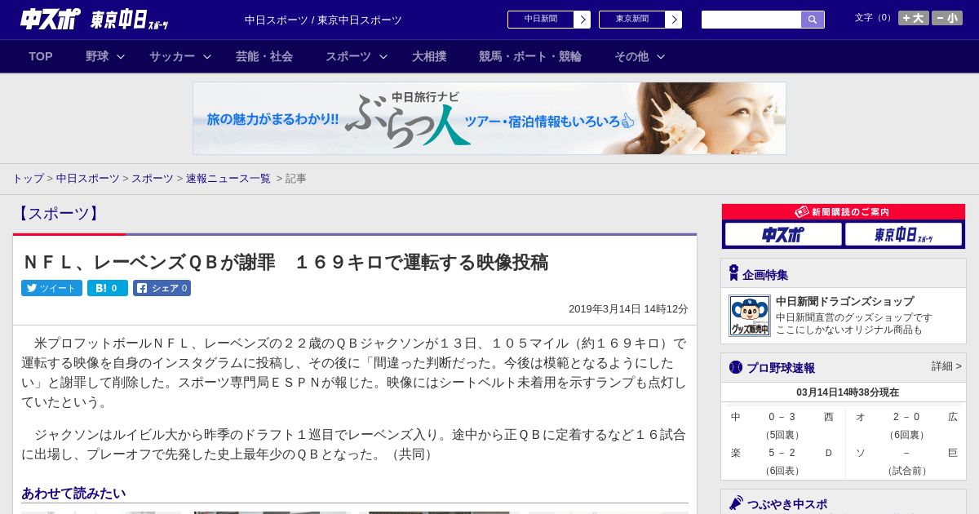Open the 東京中日スポーツ subscription button
The height and width of the screenshot is (514, 979).
pyautogui.click(x=904, y=235)
